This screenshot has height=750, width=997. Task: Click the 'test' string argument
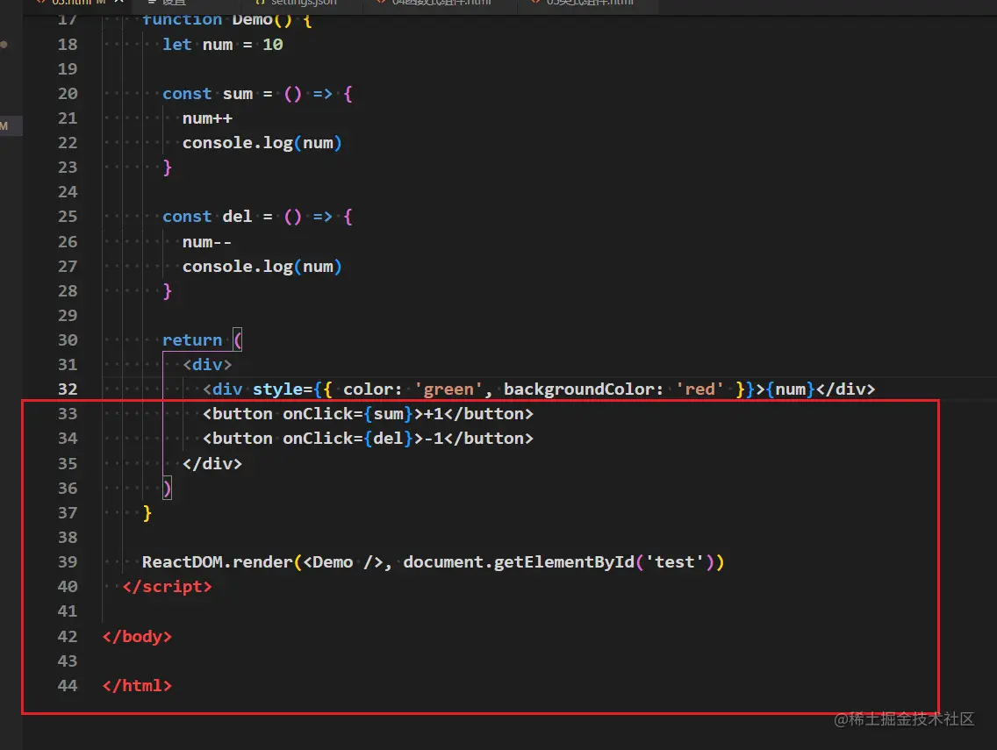point(675,562)
